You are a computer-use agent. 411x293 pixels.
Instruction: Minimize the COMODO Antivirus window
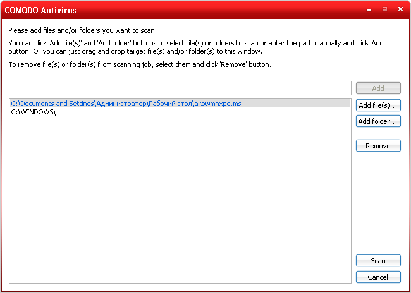pyautogui.click(x=369, y=10)
